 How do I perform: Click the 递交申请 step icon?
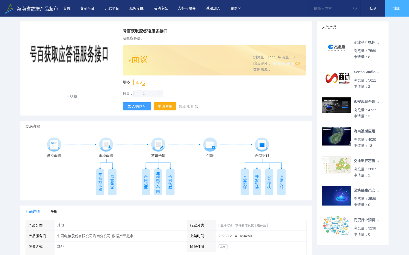[x=54, y=145]
